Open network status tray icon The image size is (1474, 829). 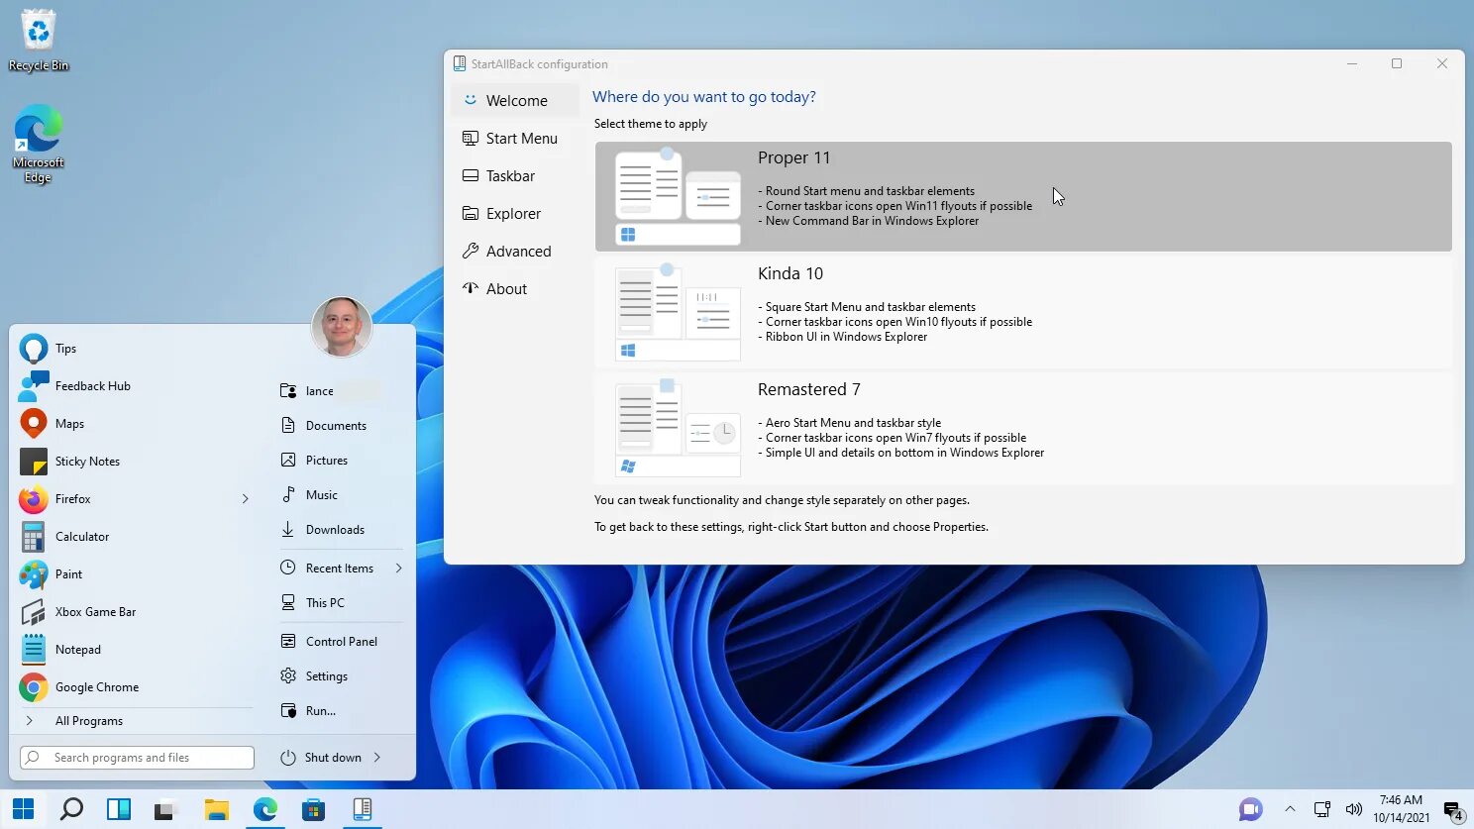coord(1321,809)
